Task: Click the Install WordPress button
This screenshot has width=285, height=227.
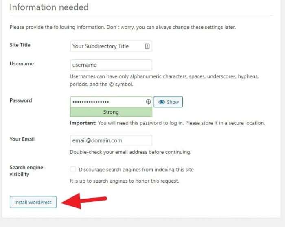Action: 33,202
